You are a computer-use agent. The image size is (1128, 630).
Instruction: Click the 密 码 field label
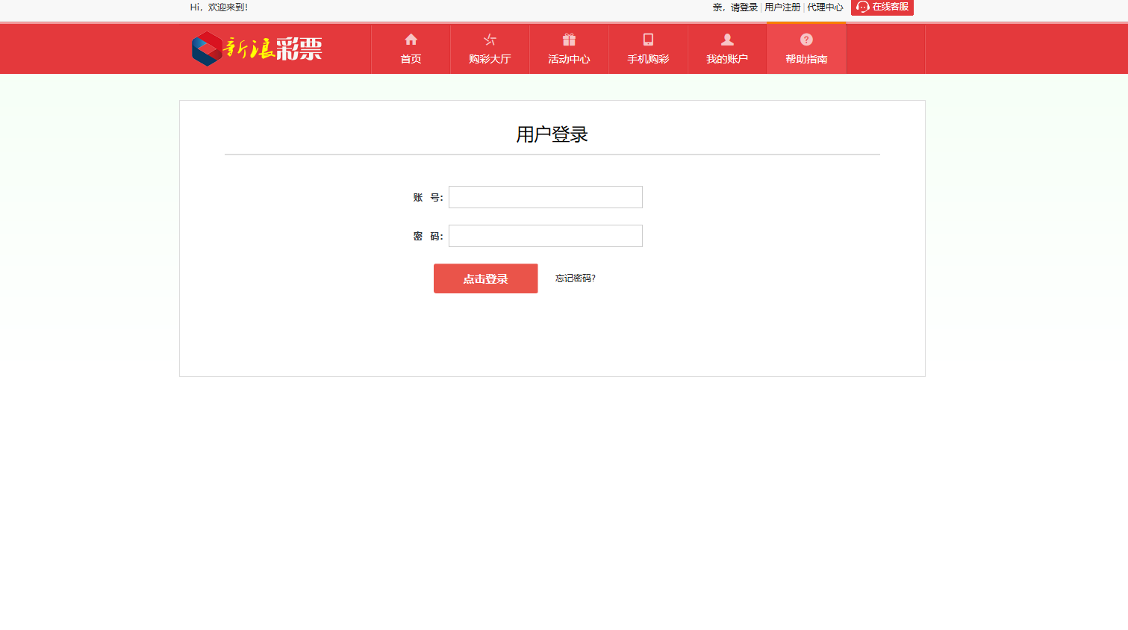pos(428,237)
